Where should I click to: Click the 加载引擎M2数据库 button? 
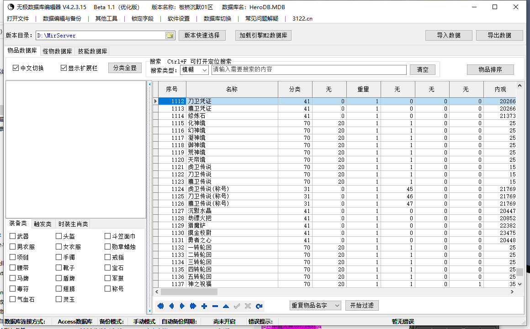pyautogui.click(x=263, y=36)
